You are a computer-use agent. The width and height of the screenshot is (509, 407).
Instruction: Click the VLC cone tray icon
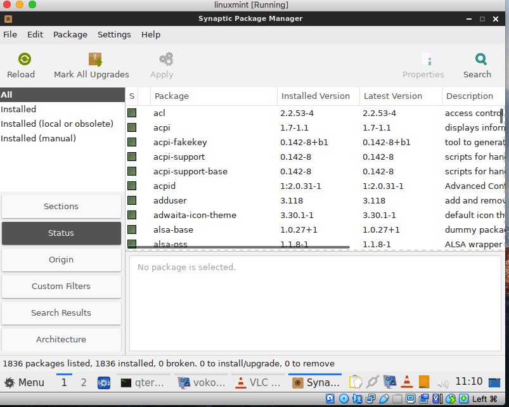[x=407, y=382]
